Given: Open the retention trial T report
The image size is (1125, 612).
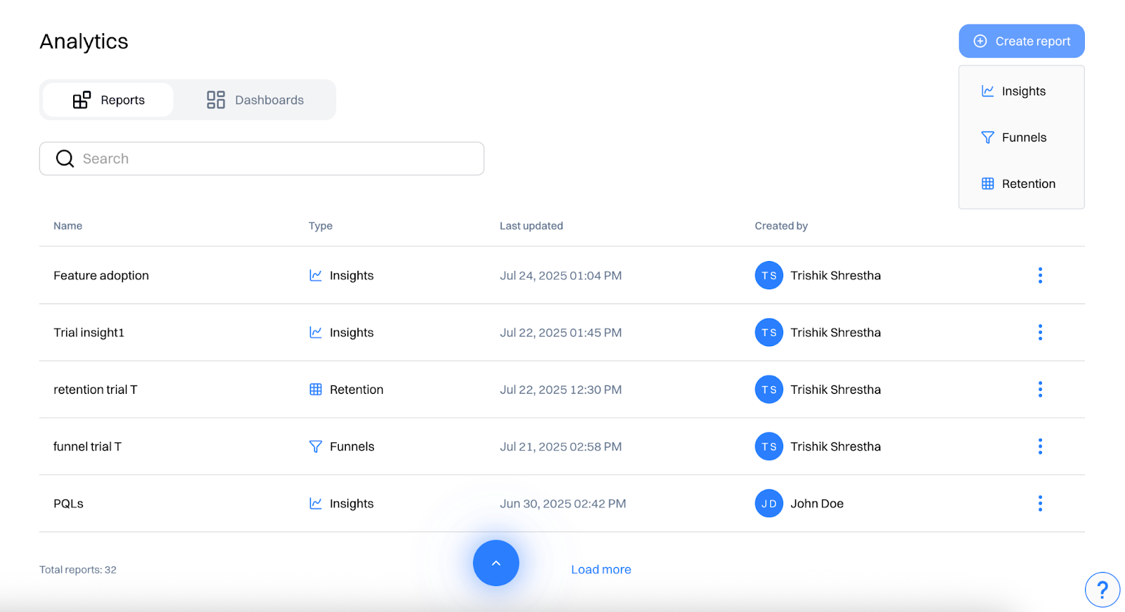Looking at the screenshot, I should tap(96, 390).
